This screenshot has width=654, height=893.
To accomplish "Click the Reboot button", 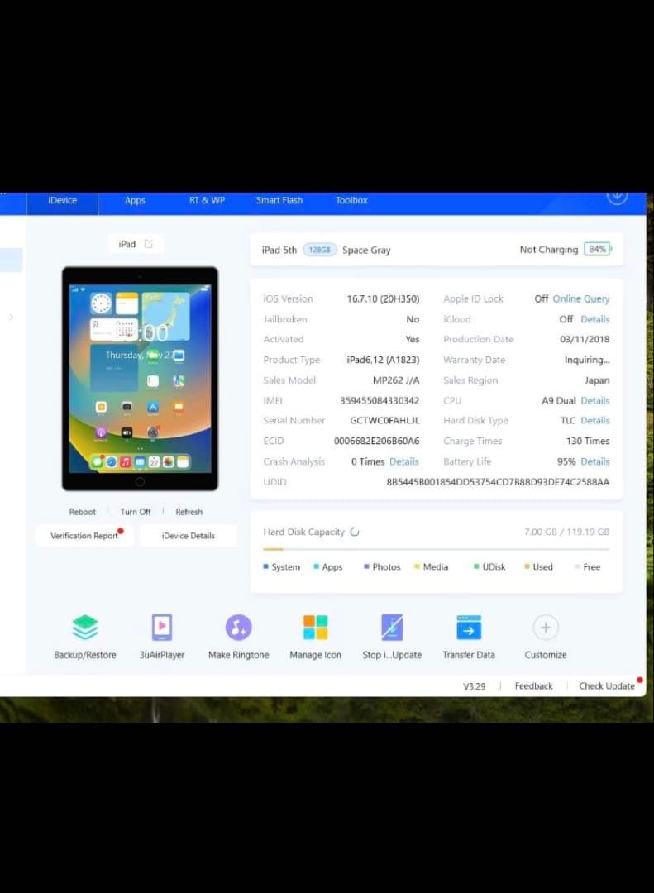I will [83, 512].
